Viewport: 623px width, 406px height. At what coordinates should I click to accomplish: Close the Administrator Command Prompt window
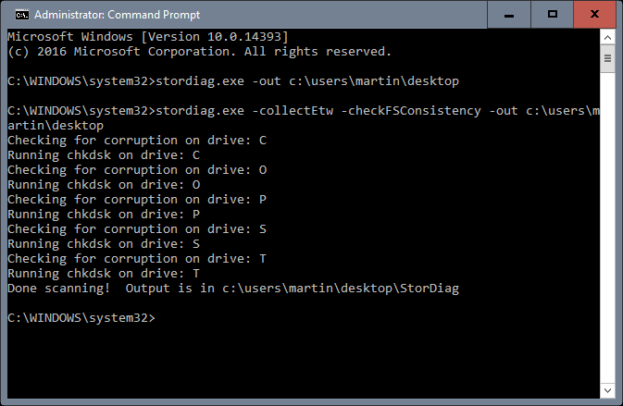click(595, 15)
